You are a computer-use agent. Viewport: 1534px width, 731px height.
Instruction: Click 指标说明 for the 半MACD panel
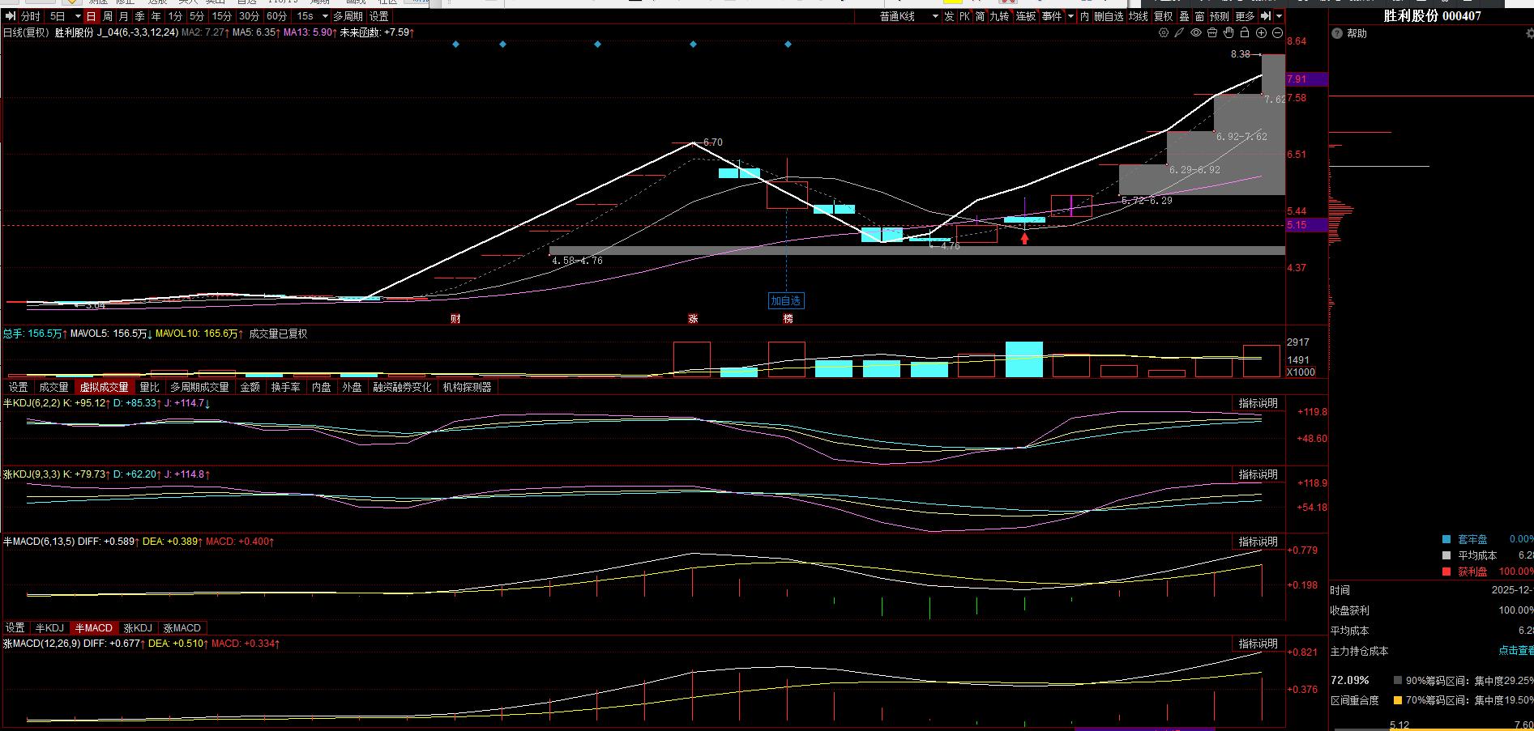point(1258,542)
